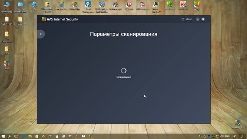The image size is (247, 139).
Task: Open the Windows Start menu
Action: pyautogui.click(x=3, y=136)
